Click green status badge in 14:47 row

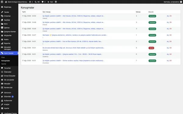(x=152, y=35)
